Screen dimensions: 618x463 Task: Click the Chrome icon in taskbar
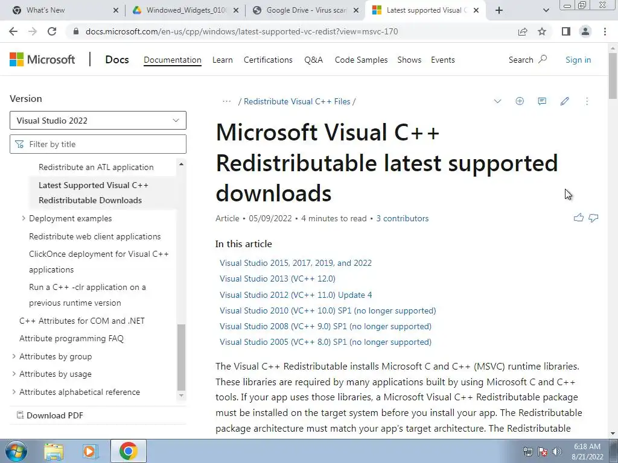point(128,451)
